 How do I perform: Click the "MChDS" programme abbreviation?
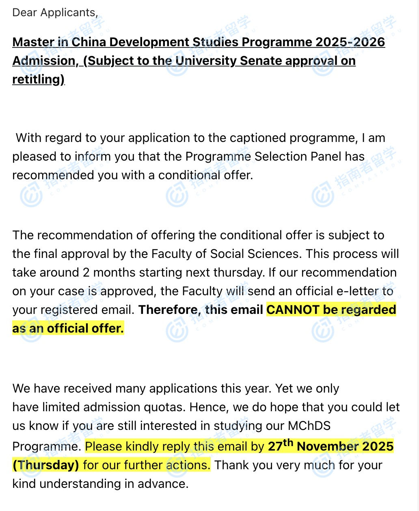309,426
